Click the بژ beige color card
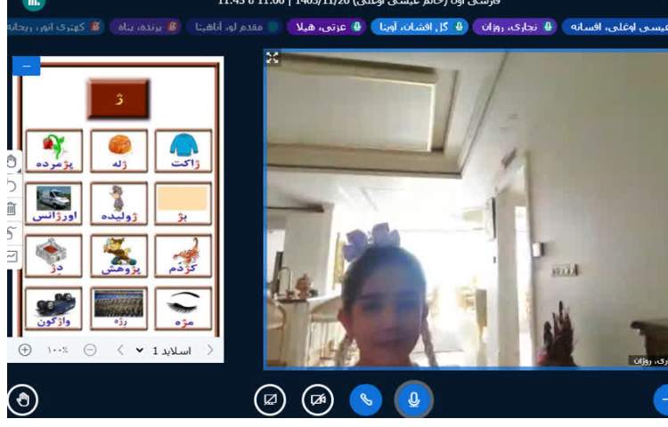This screenshot has height=427, width=668. (183, 204)
